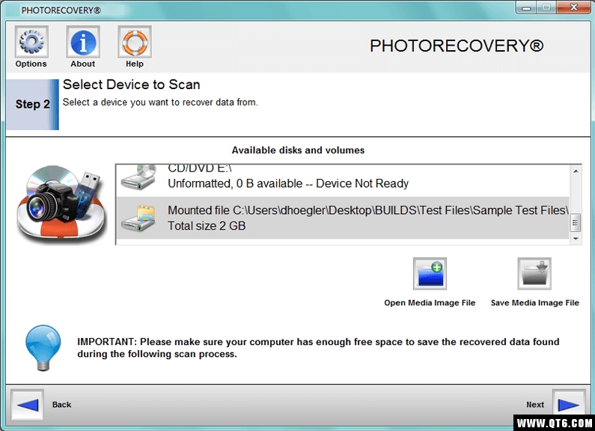The width and height of the screenshot is (595, 431).
Task: Click the Save Media Image File label
Action: [x=534, y=303]
